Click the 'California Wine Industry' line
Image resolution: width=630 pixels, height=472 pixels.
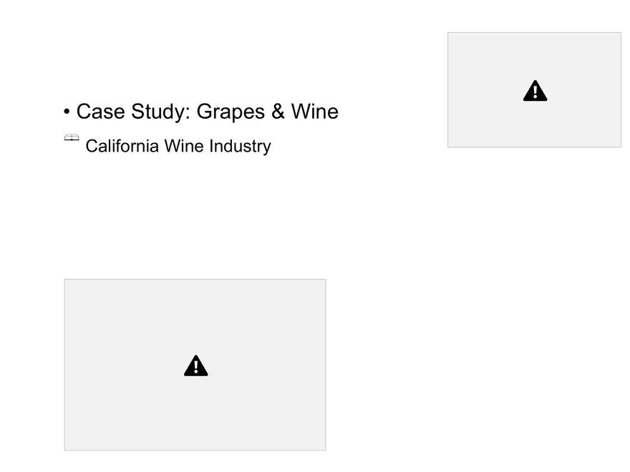click(x=178, y=146)
